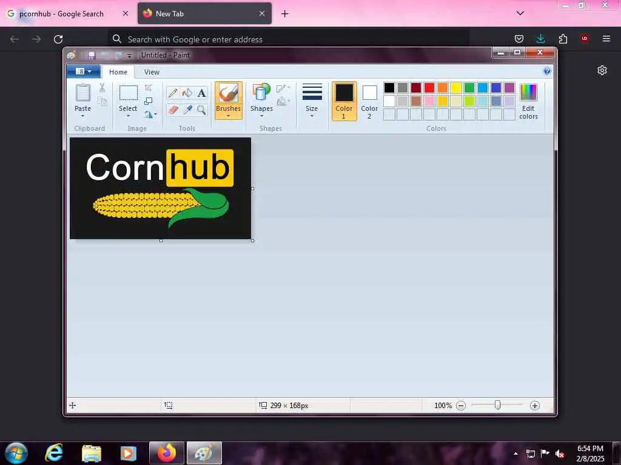
Task: Click the Paint Help question mark icon
Action: [547, 71]
